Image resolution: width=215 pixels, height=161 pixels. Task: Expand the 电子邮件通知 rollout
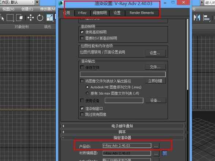point(122,126)
